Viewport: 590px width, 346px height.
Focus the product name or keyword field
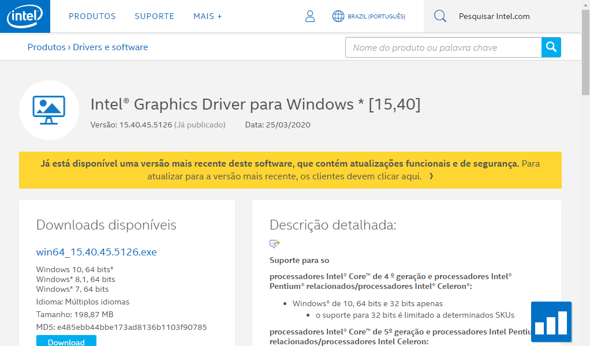[443, 47]
